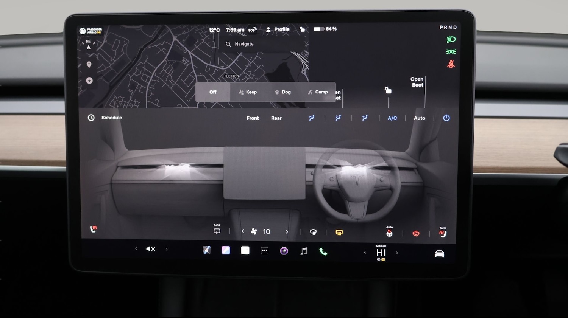The height and width of the screenshot is (318, 568).
Task: Mute the audio with the speaker icon
Action: (151, 249)
